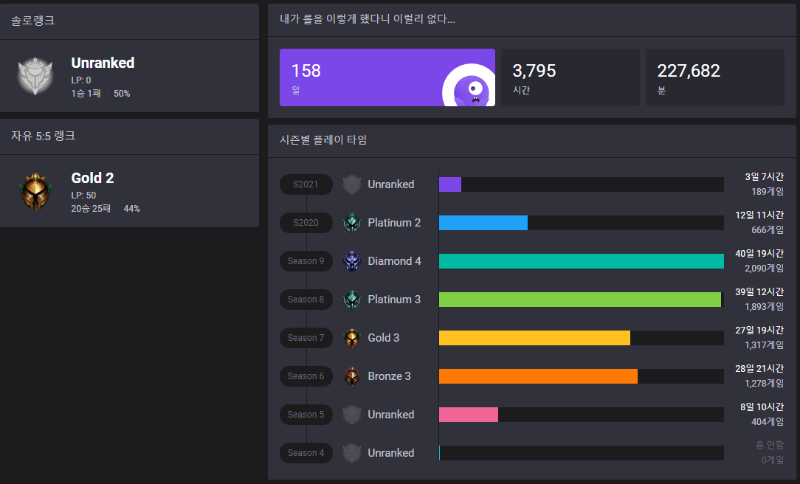Click the Season 6 Bronze 3 tier icon
The image size is (800, 484).
tap(352, 376)
